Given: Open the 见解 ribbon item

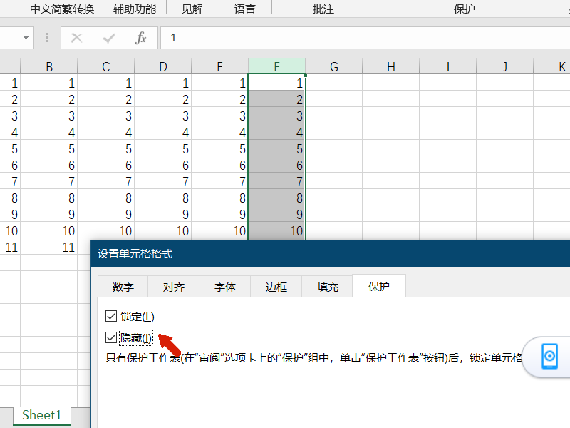Looking at the screenshot, I should tap(191, 9).
